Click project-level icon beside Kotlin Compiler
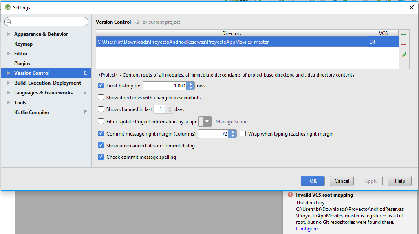The image size is (419, 234). pyautogui.click(x=85, y=112)
